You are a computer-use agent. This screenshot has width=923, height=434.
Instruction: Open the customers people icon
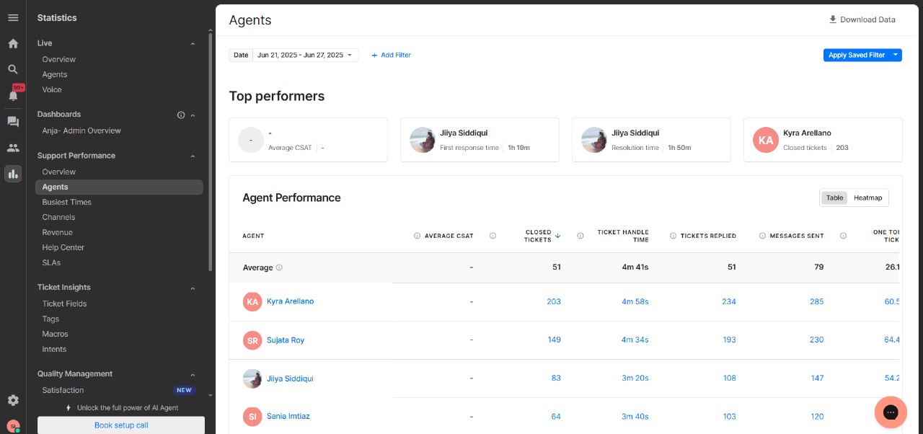point(13,148)
